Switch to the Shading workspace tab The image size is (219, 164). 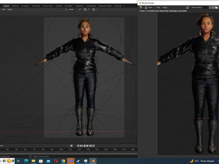coord(59,6)
